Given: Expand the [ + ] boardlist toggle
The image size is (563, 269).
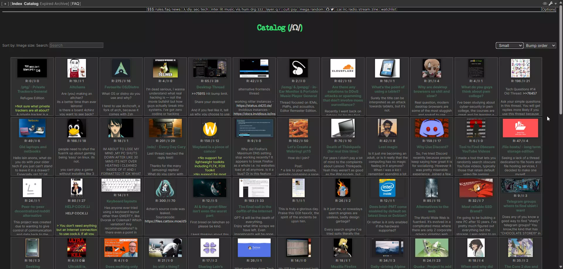Looking at the screenshot, I should [5, 4].
